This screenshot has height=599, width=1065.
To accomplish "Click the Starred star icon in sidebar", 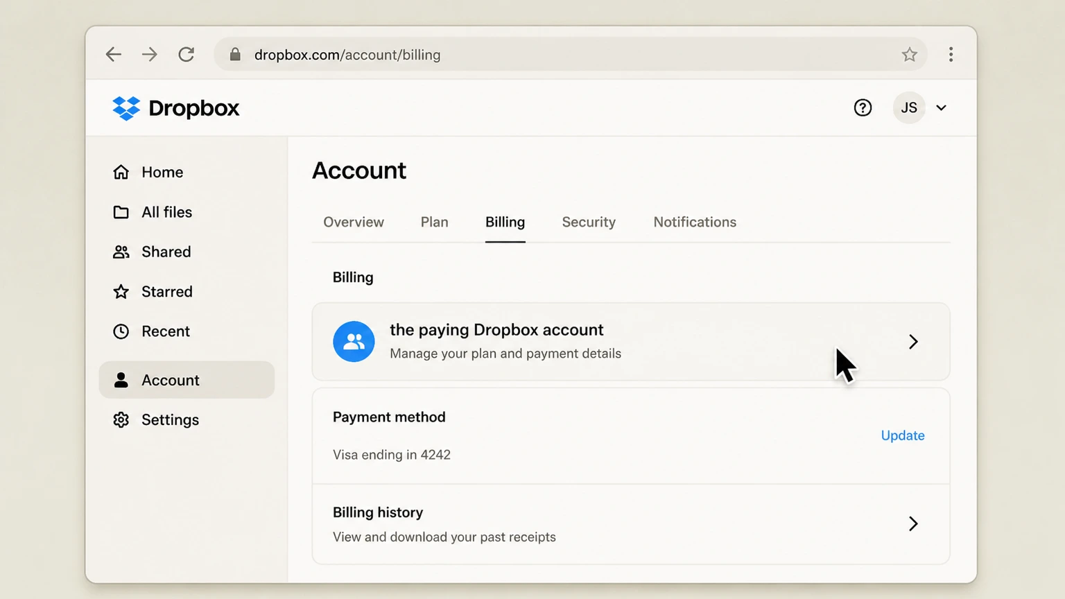I will [121, 292].
